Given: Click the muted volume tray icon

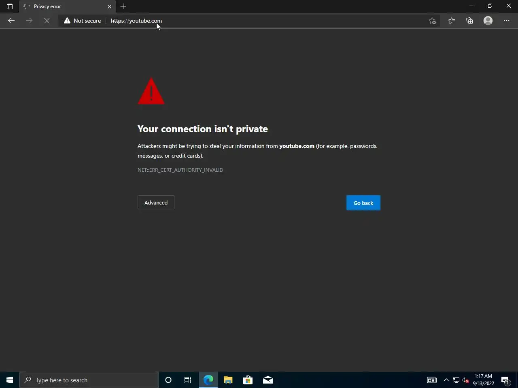Looking at the screenshot, I should [x=466, y=380].
